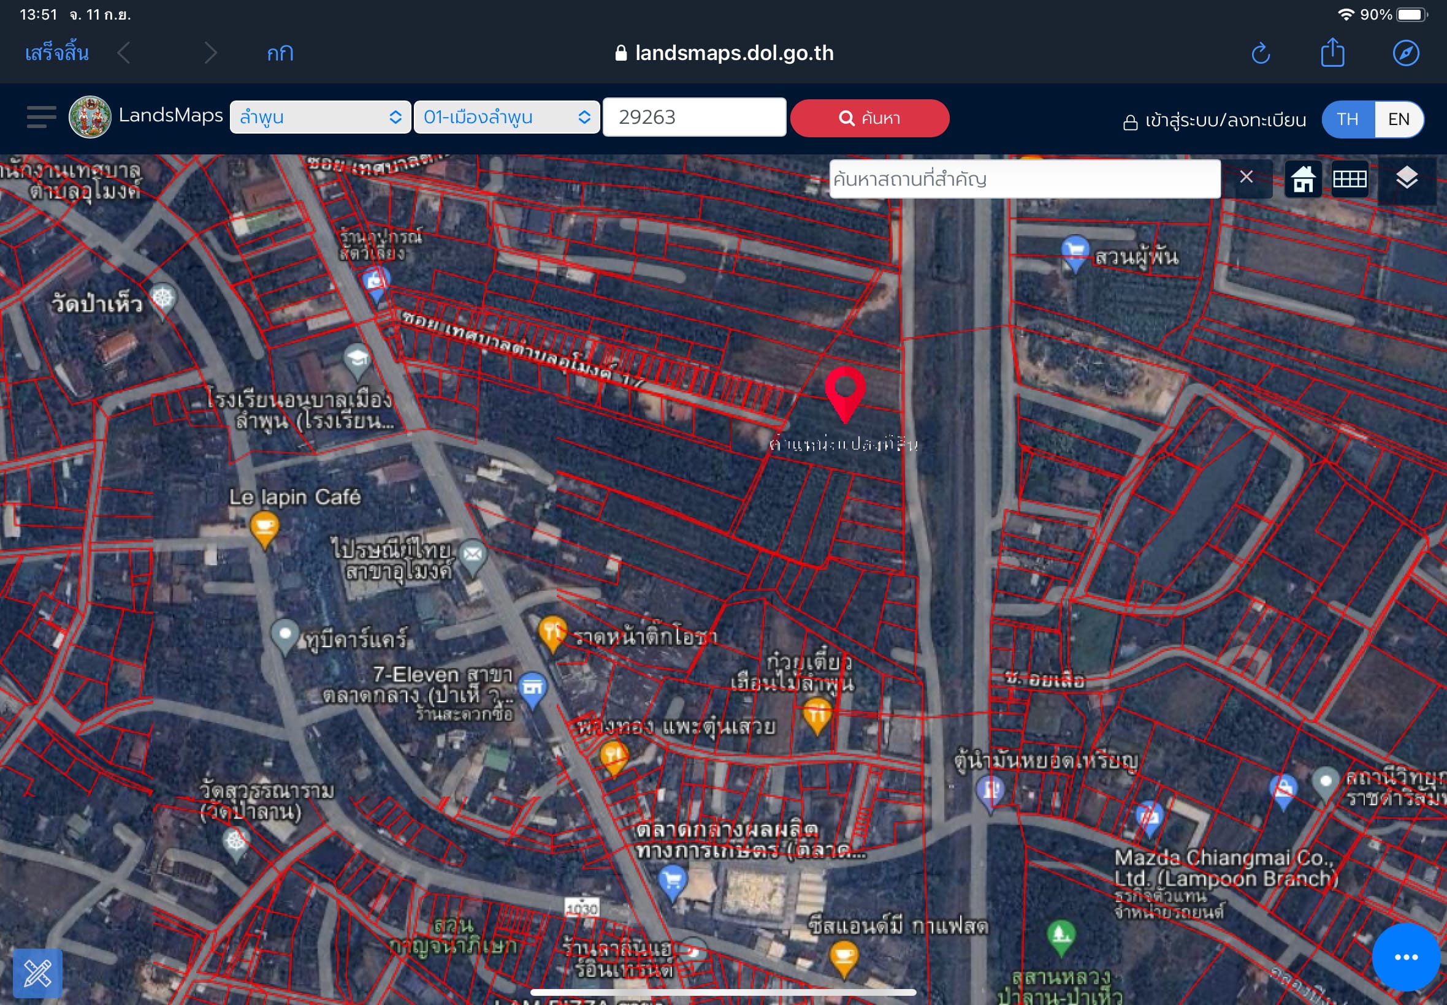Image resolution: width=1447 pixels, height=1005 pixels.
Task: Open the เข้าสู่ระบบ/ลงทะเบียน login link
Action: [1215, 120]
